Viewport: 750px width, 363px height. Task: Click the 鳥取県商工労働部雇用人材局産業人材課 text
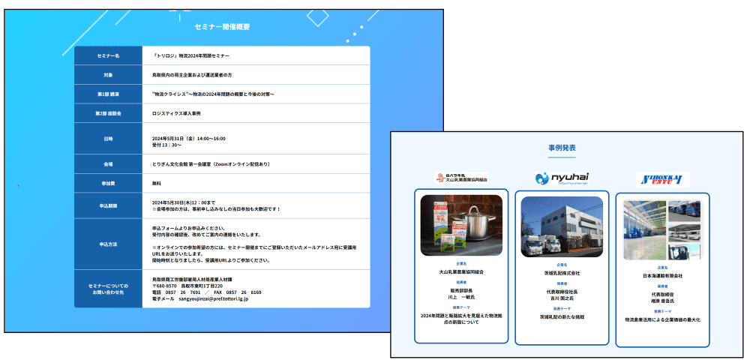click(x=192, y=279)
